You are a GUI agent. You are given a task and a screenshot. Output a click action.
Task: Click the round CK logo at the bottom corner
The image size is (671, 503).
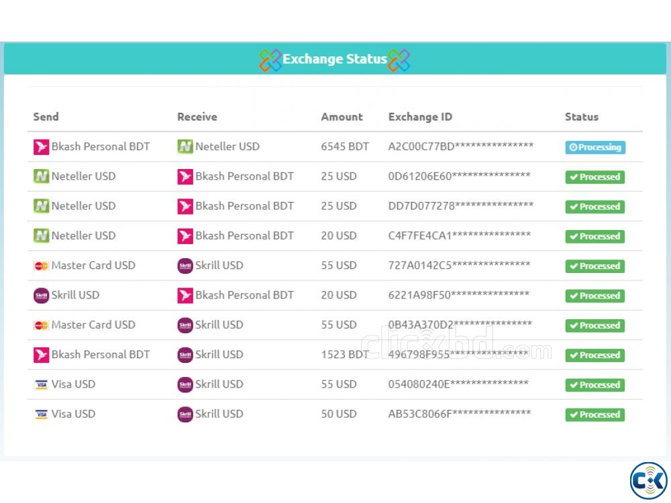(x=649, y=481)
